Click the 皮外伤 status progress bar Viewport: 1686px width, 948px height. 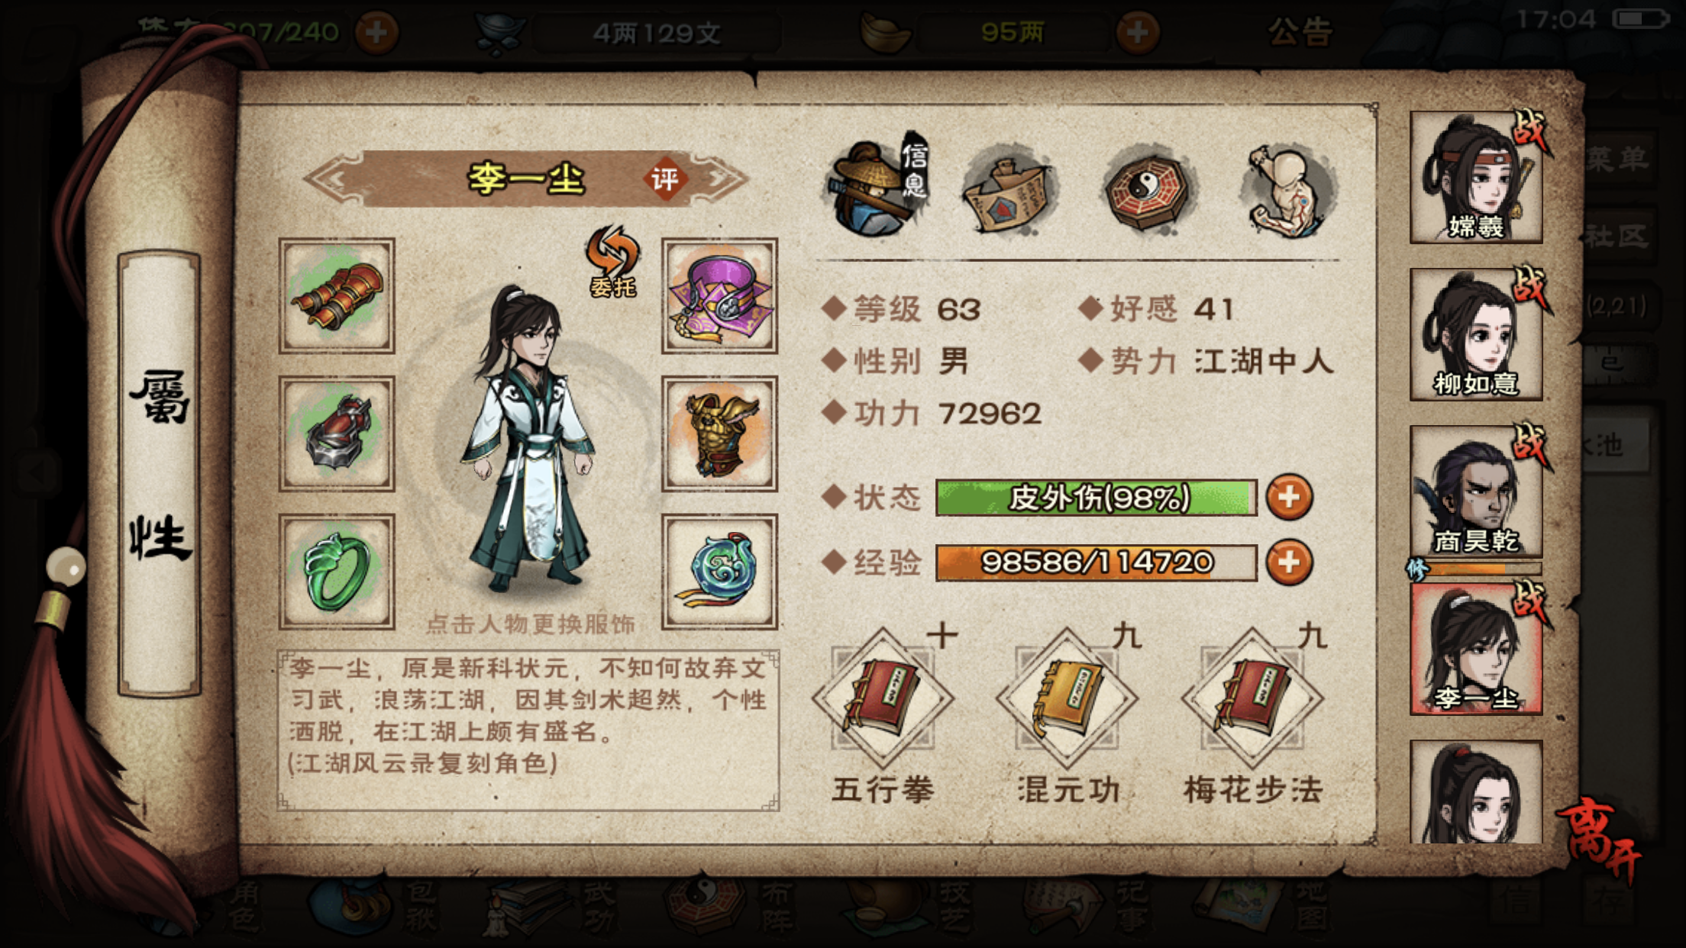(1097, 498)
